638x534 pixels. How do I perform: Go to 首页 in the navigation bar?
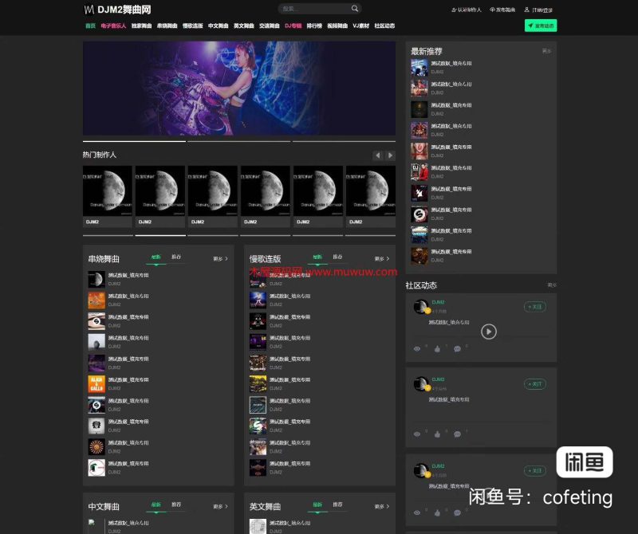click(90, 26)
